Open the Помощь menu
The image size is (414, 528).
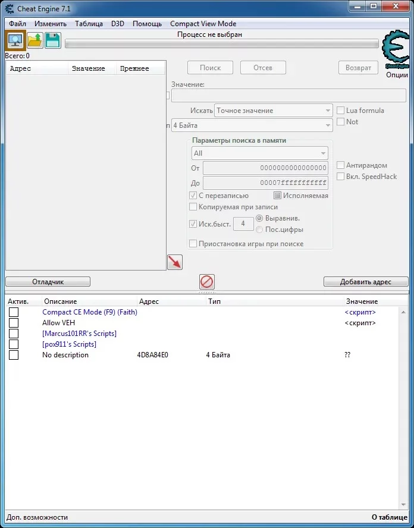[147, 24]
